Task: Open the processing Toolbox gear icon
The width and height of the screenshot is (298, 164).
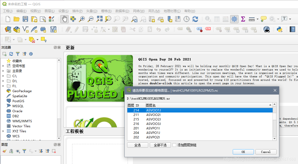Action: (x=234, y=19)
